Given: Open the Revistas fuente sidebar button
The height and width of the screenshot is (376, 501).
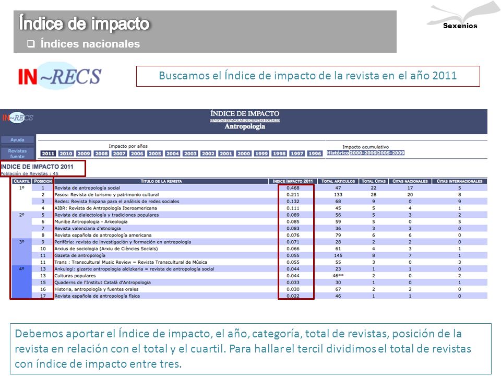Looking at the screenshot, I should pyautogui.click(x=17, y=154).
